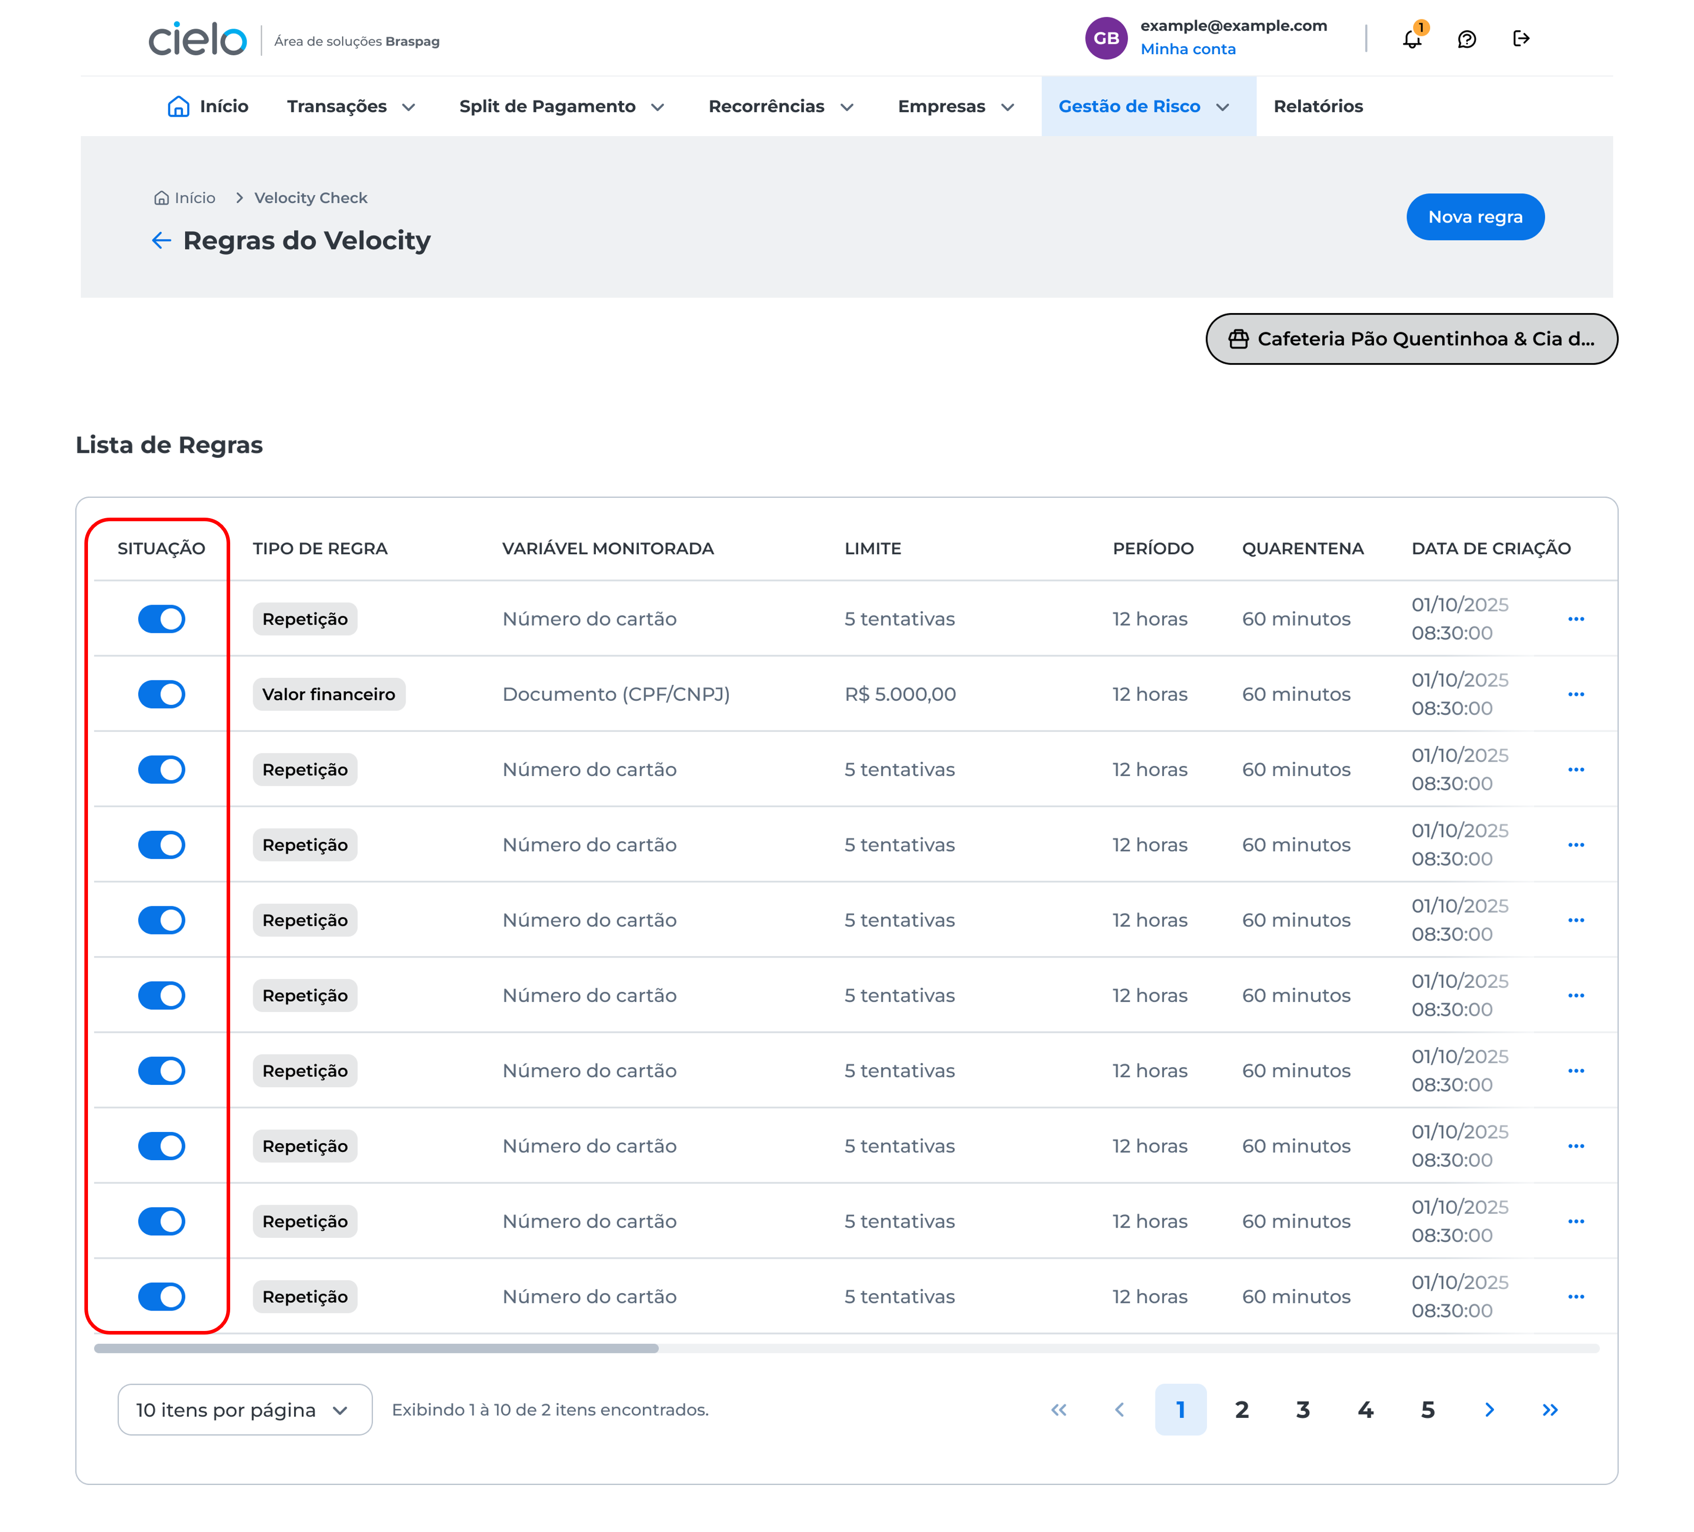The width and height of the screenshot is (1694, 1532).
Task: Open three-dots menu of first rule row
Action: click(1575, 619)
